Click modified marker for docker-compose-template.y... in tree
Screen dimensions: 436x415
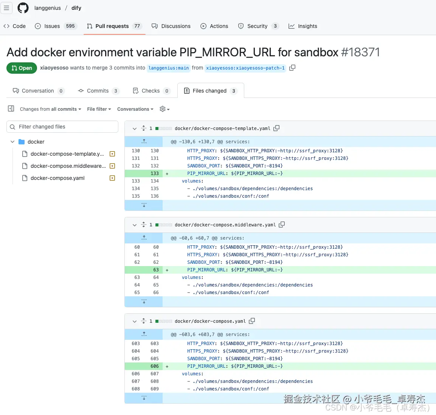112,154
